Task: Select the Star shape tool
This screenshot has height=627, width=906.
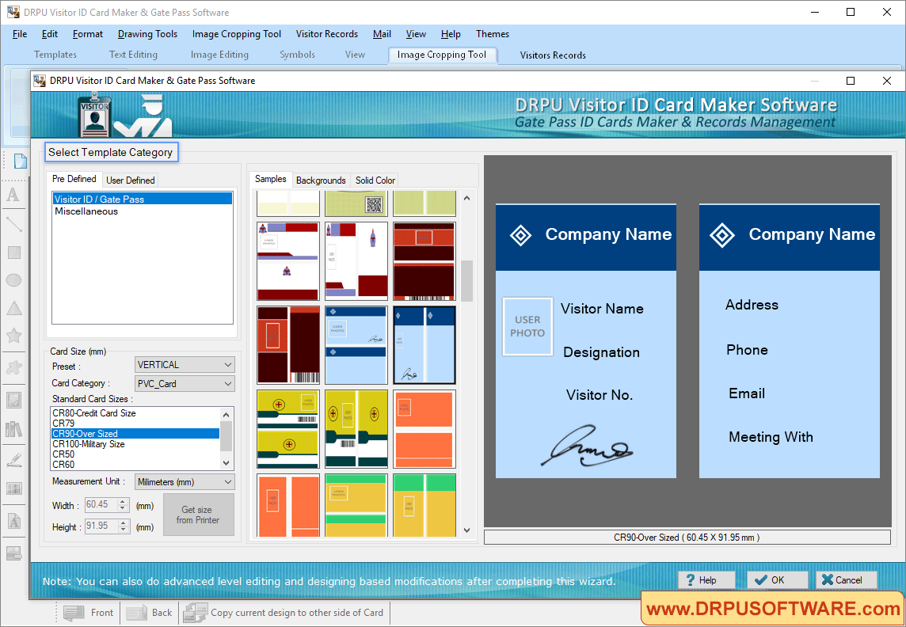Action: 13,336
